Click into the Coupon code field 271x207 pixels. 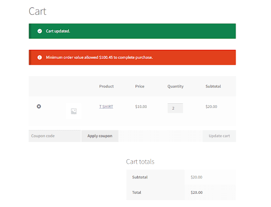(x=55, y=136)
